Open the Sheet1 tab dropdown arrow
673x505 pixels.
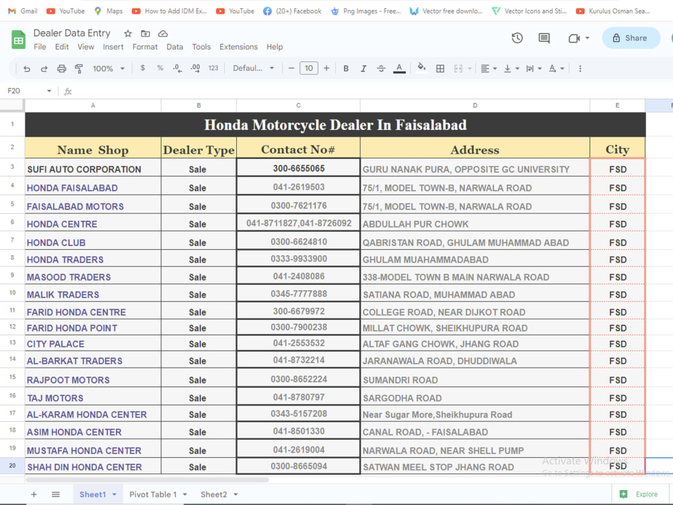click(x=114, y=495)
